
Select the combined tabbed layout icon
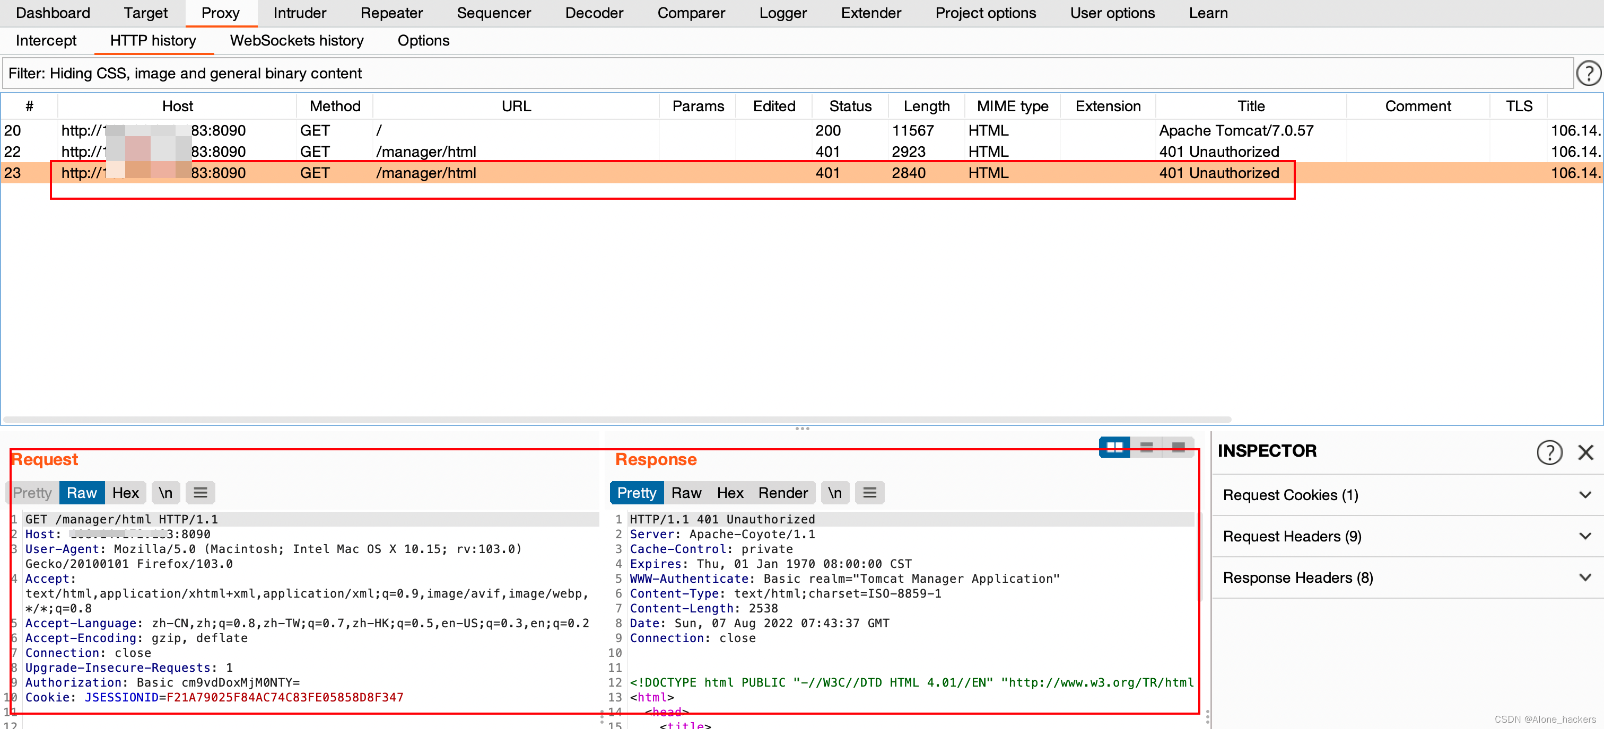click(1178, 447)
